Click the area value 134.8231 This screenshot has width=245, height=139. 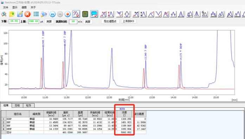[x=67, y=122]
